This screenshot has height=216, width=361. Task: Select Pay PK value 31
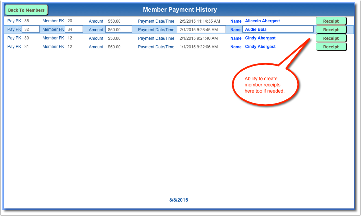pyautogui.click(x=27, y=47)
